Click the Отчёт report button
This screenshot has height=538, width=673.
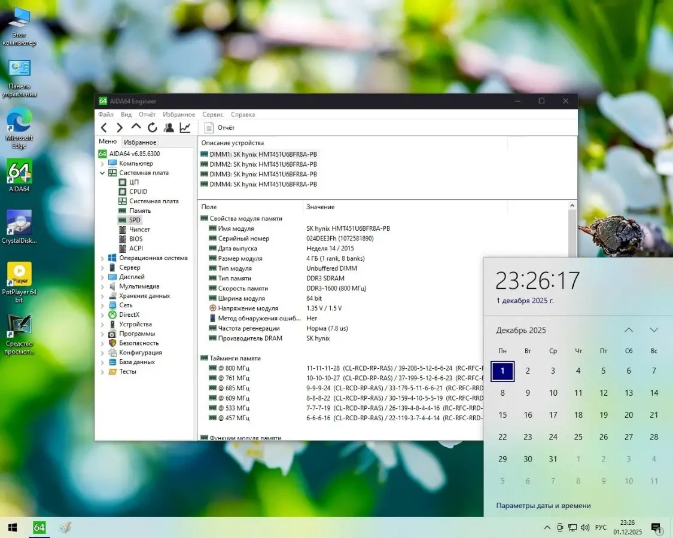click(219, 127)
